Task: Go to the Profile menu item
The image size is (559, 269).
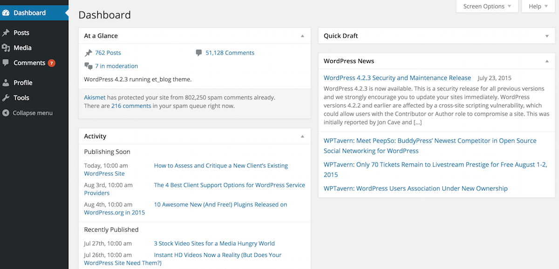Action: pos(23,83)
